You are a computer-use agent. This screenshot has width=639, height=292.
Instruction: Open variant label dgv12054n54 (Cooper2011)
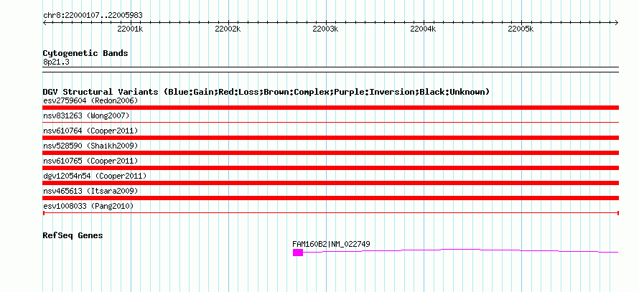[x=95, y=176]
